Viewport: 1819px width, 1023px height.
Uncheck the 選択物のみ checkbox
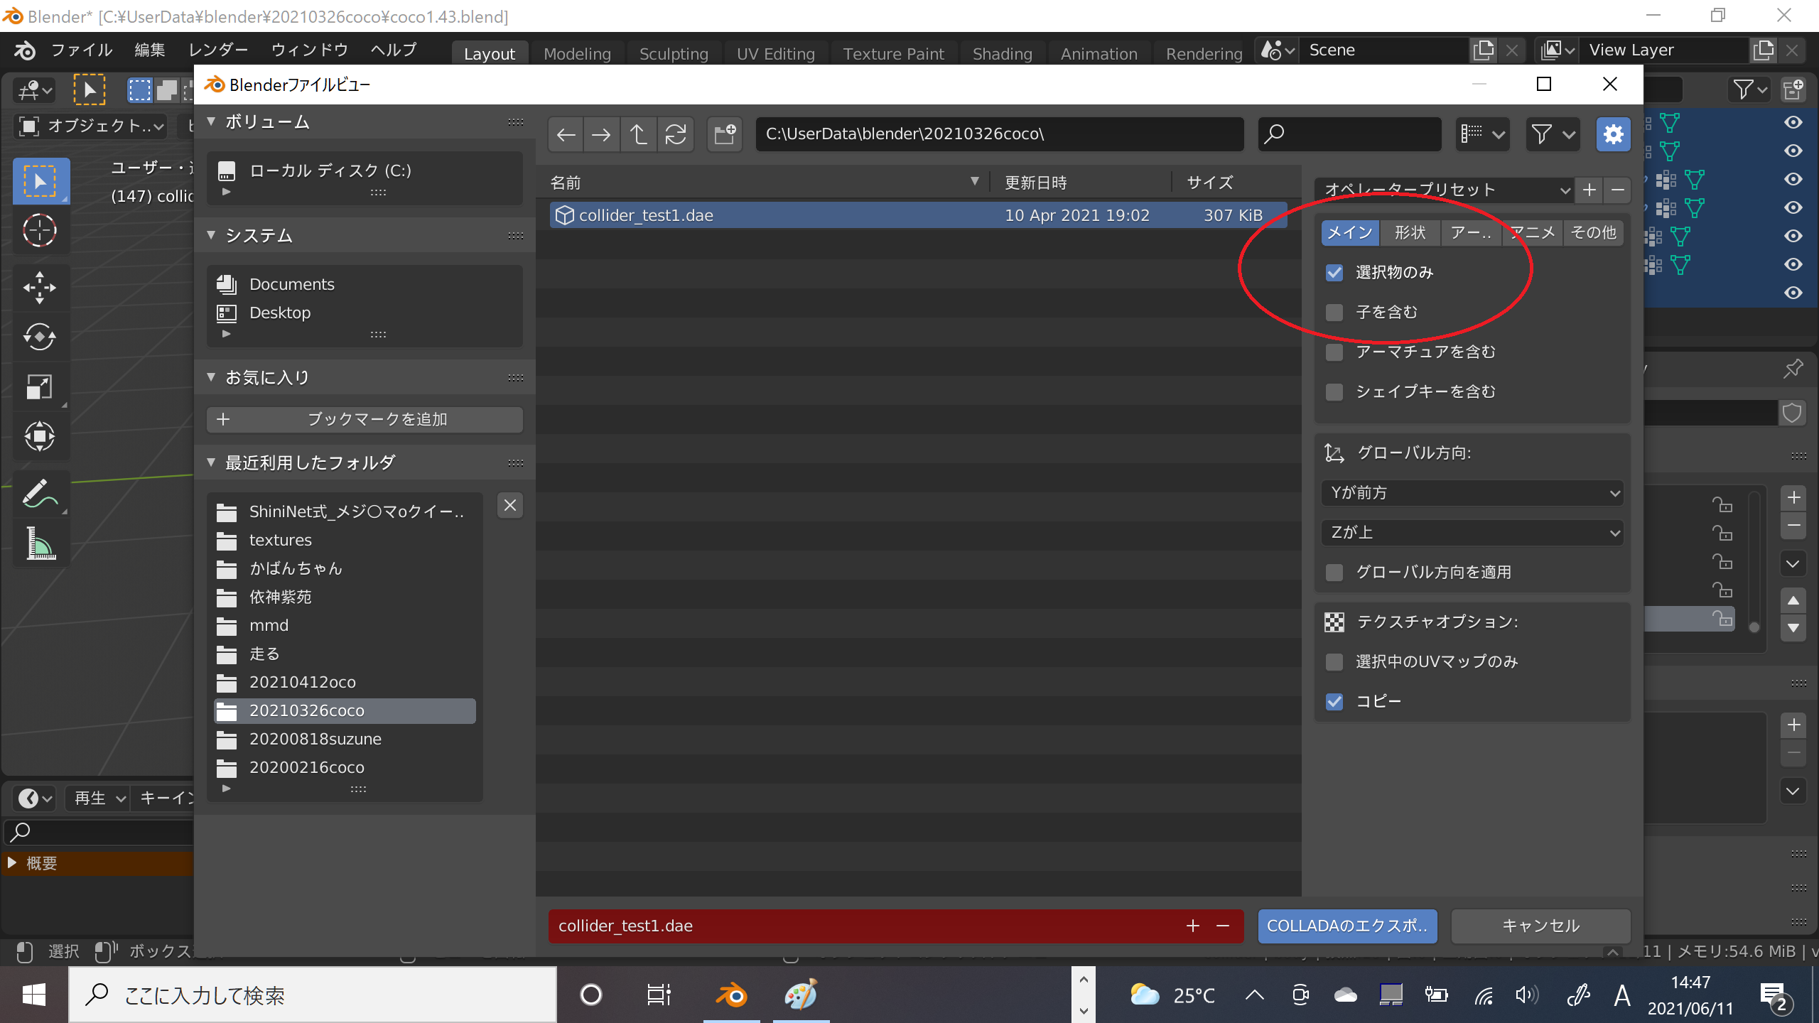point(1334,273)
